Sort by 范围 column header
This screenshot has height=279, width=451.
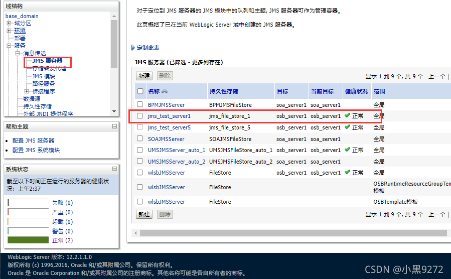(x=379, y=91)
